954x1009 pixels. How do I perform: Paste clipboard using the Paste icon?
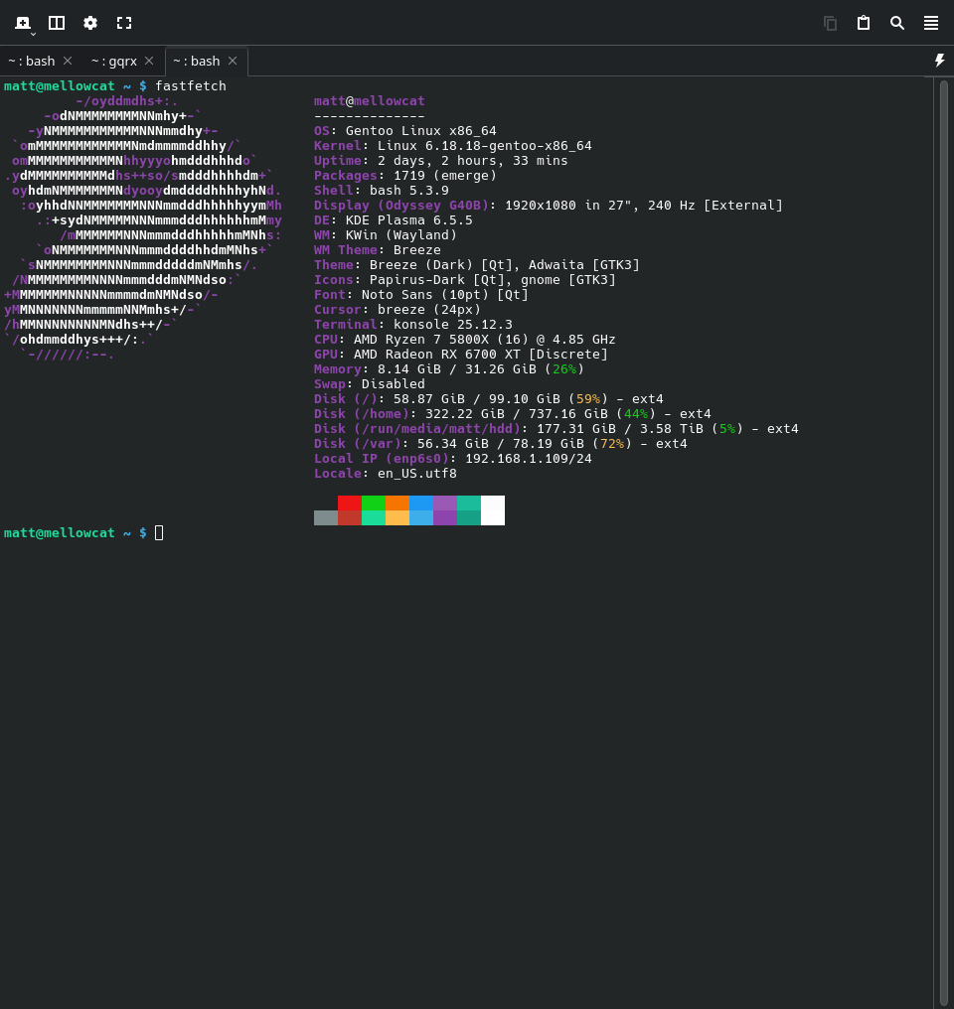pyautogui.click(x=864, y=23)
